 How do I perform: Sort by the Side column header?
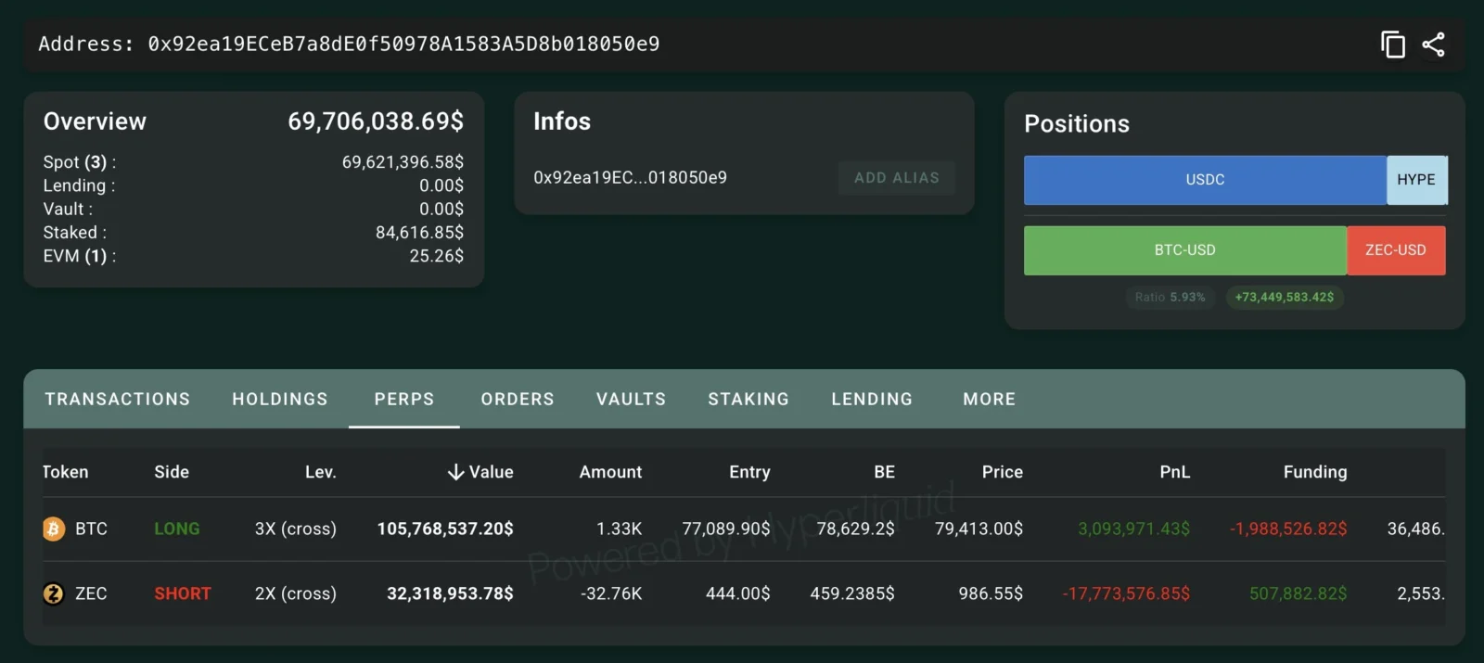coord(172,472)
